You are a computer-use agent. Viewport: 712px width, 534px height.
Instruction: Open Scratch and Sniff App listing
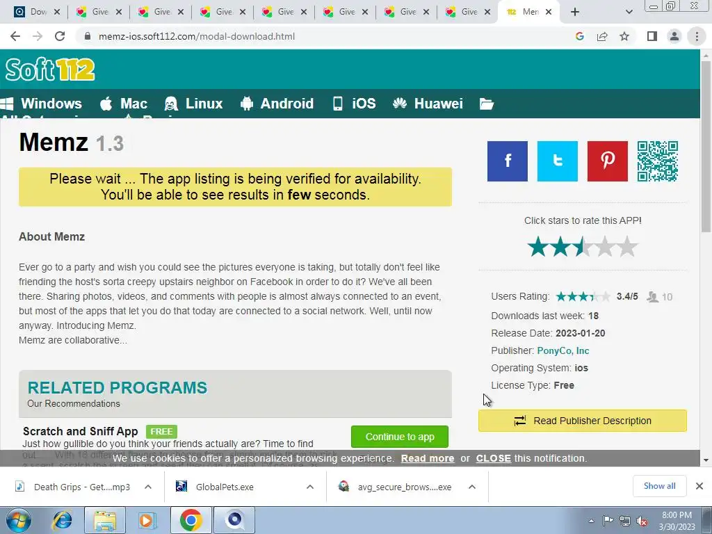(x=81, y=431)
